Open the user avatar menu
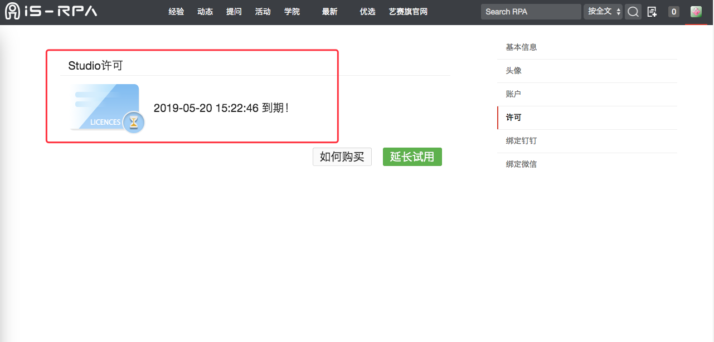 696,12
